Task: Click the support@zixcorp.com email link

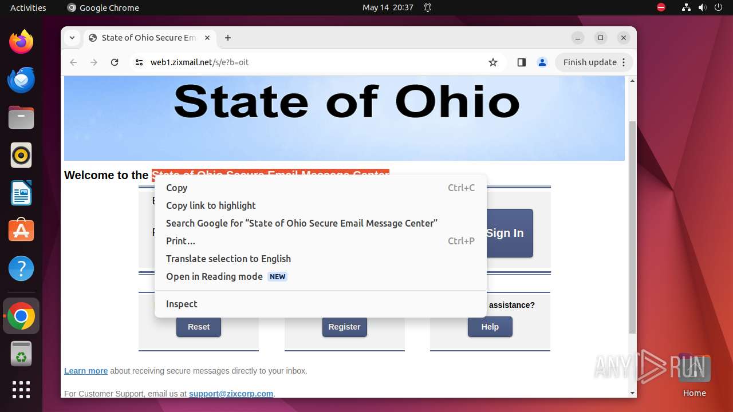Action: click(231, 394)
